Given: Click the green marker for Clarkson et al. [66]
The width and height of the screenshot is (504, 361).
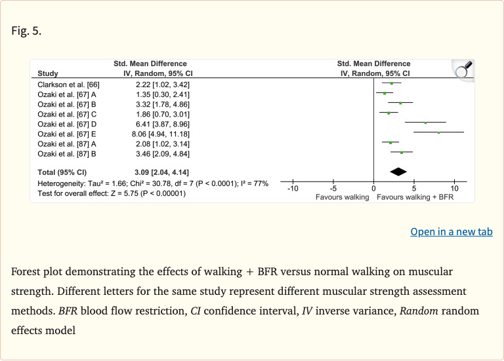Looking at the screenshot, I should tap(392, 83).
